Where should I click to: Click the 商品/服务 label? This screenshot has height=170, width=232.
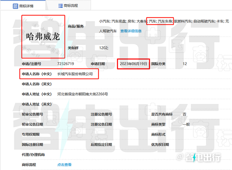click(76, 26)
